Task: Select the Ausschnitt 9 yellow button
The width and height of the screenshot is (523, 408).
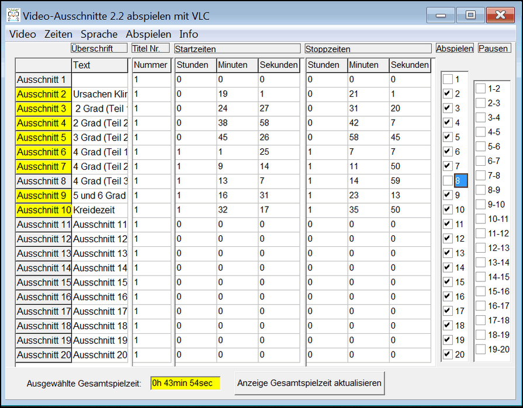Action: coord(43,196)
